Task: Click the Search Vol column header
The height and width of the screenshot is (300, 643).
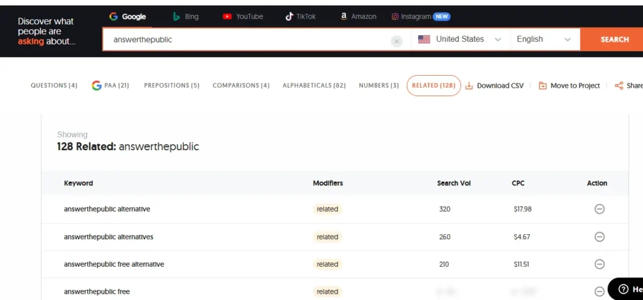Action: coord(453,183)
